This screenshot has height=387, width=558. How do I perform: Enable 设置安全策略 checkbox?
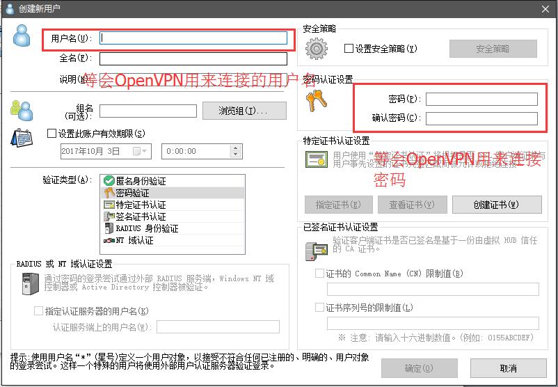[349, 49]
